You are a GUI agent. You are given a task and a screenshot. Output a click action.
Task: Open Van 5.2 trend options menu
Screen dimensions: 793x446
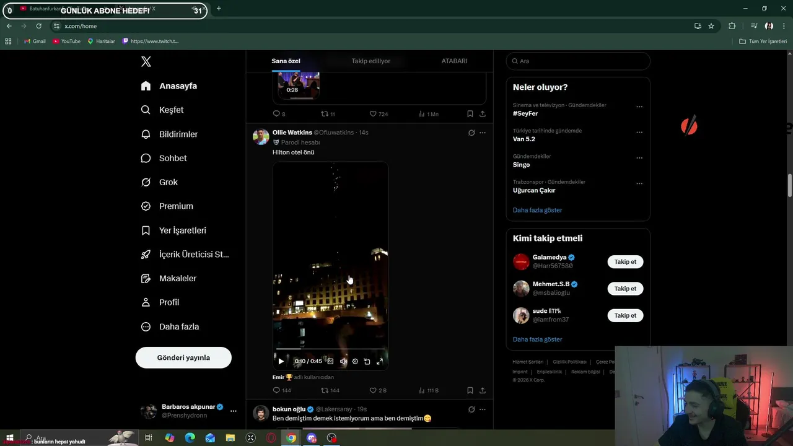(639, 133)
